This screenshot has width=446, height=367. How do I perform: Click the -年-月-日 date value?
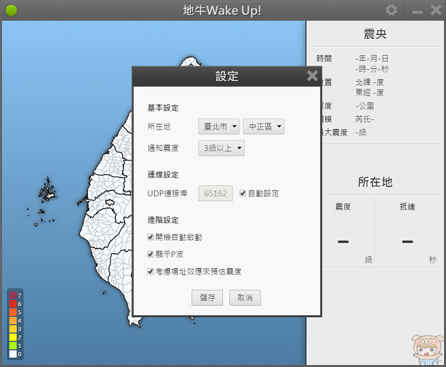tap(371, 59)
